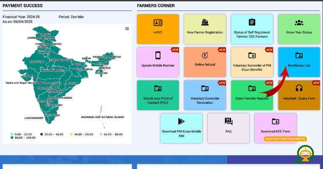The image size is (323, 169).
Task: Select Arunachal Pradesh on the map
Action: pos(107,57)
